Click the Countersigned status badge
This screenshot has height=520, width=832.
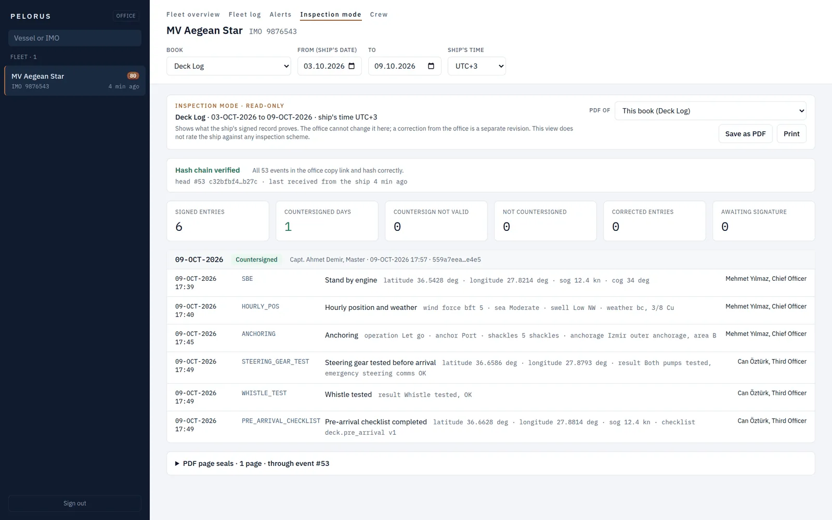[x=256, y=259]
